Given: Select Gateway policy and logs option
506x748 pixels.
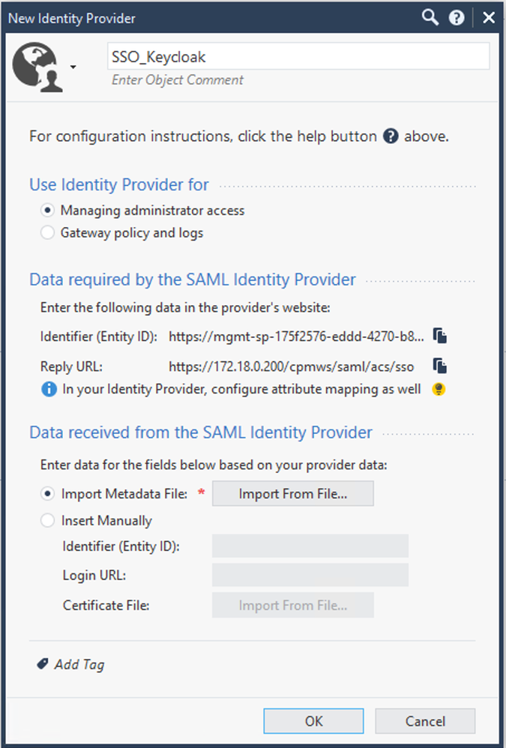Looking at the screenshot, I should (49, 233).
